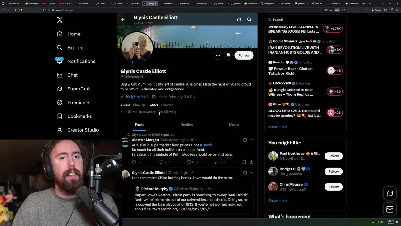The height and width of the screenshot is (226, 401).
Task: Click the X logo in the sidebar
Action: 60,20
